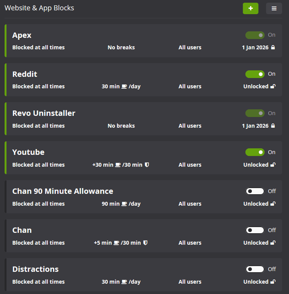Click coffee cup icon for Chan 90 Minute Allowance

[124, 204]
